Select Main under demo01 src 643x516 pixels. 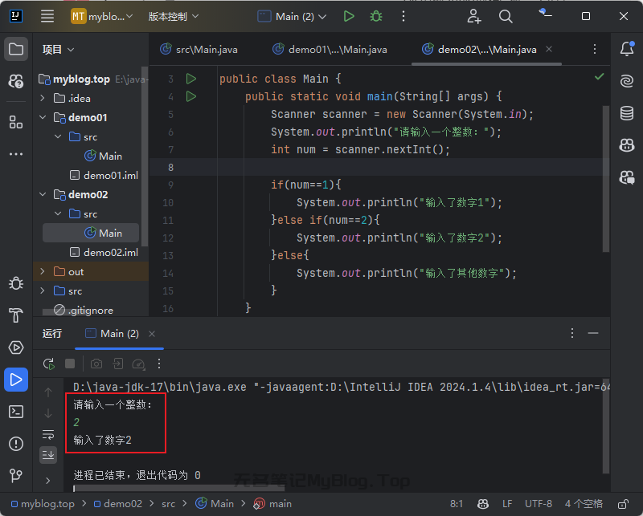point(103,156)
